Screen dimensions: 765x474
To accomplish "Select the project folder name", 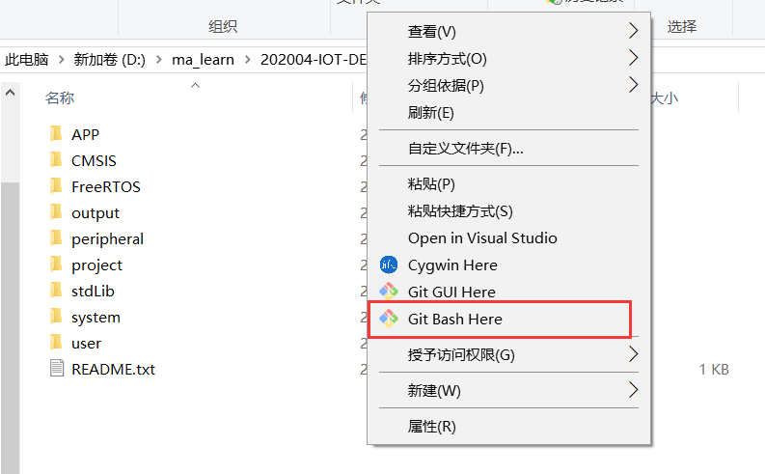I will [96, 265].
